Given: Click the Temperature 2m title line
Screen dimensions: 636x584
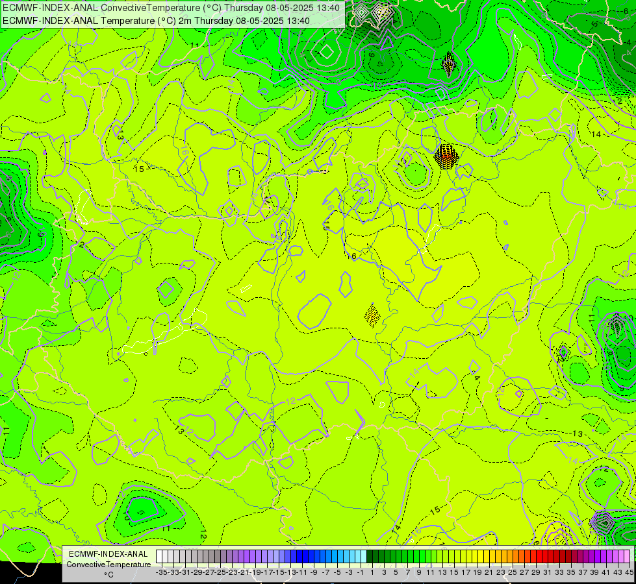Looking at the screenshot, I should pos(156,21).
